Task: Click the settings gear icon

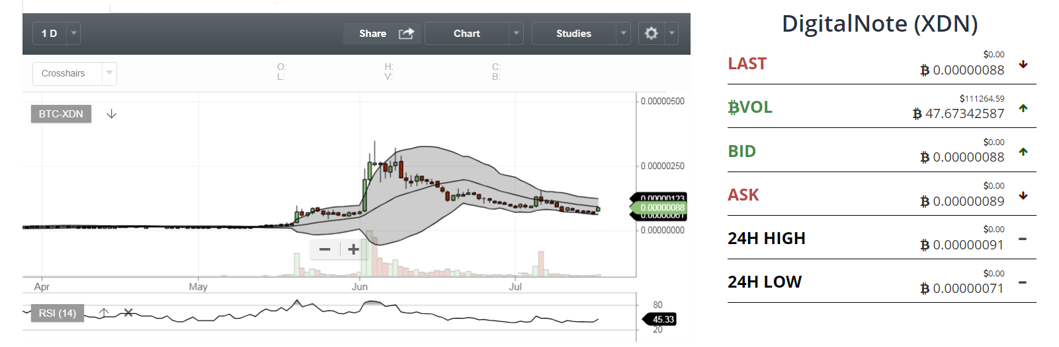Action: [651, 33]
